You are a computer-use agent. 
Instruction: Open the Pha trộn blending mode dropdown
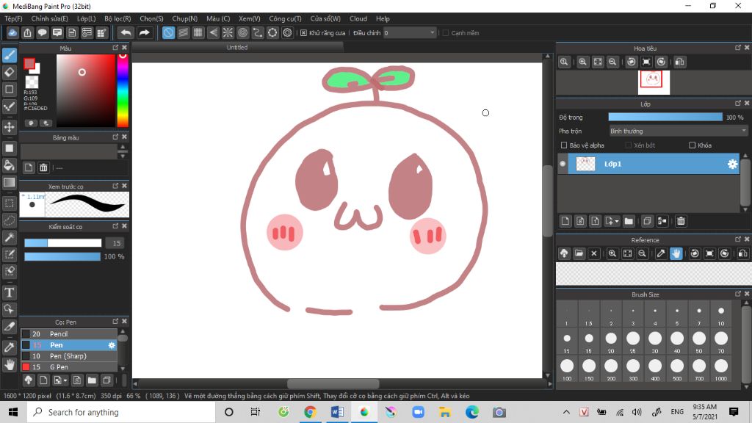678,131
